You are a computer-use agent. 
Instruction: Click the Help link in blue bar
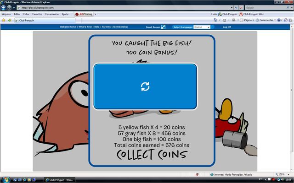point(97,27)
